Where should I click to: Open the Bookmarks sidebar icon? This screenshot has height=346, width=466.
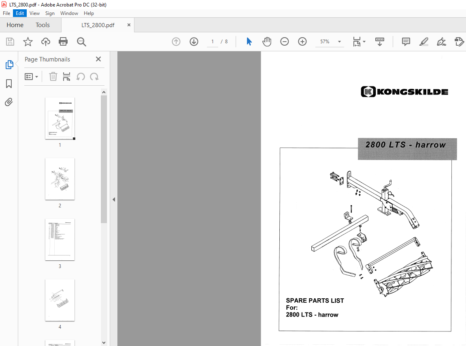coord(9,83)
